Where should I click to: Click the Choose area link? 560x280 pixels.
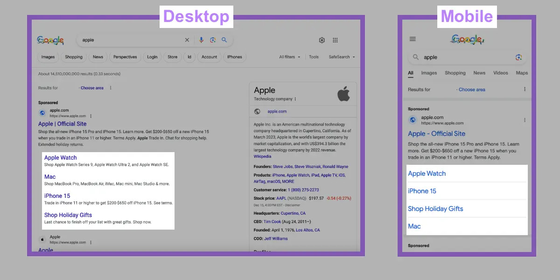pyautogui.click(x=91, y=88)
